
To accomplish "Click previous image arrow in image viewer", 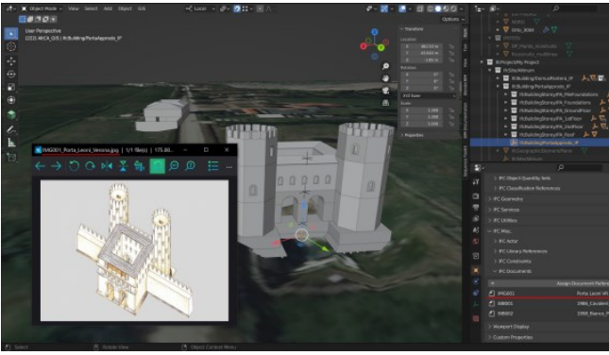I will pos(40,166).
